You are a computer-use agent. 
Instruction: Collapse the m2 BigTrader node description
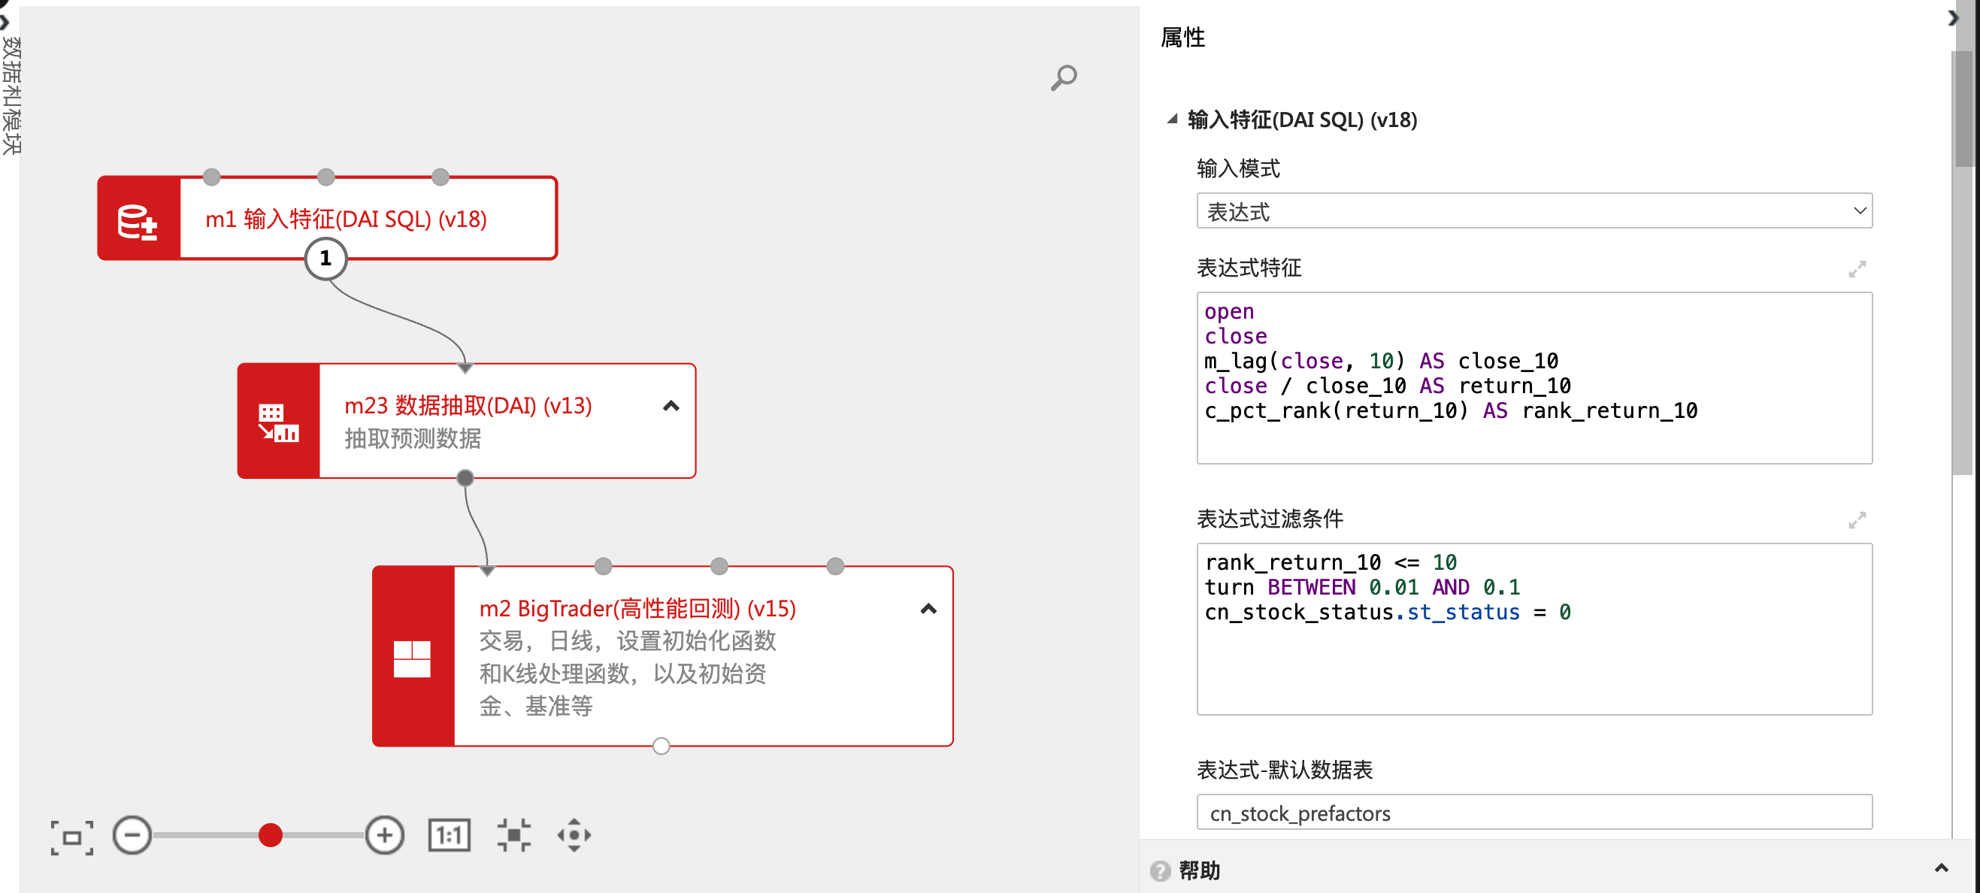[928, 609]
